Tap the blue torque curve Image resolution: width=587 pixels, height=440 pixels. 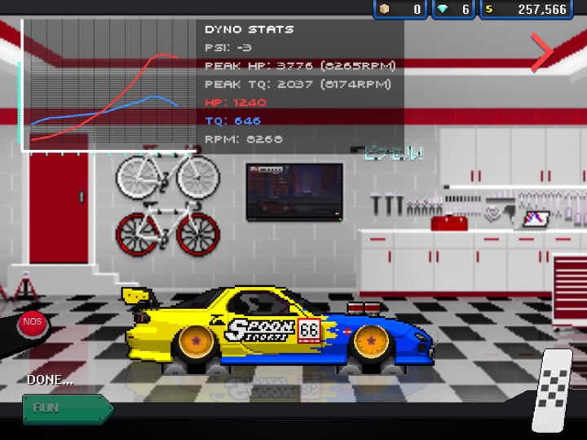pyautogui.click(x=105, y=112)
